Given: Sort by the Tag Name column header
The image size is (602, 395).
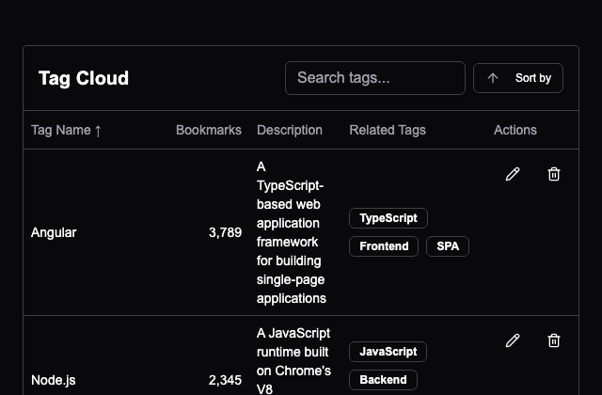Looking at the screenshot, I should [66, 130].
